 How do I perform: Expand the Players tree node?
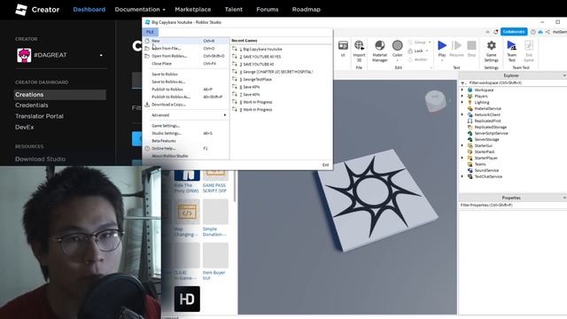point(462,96)
